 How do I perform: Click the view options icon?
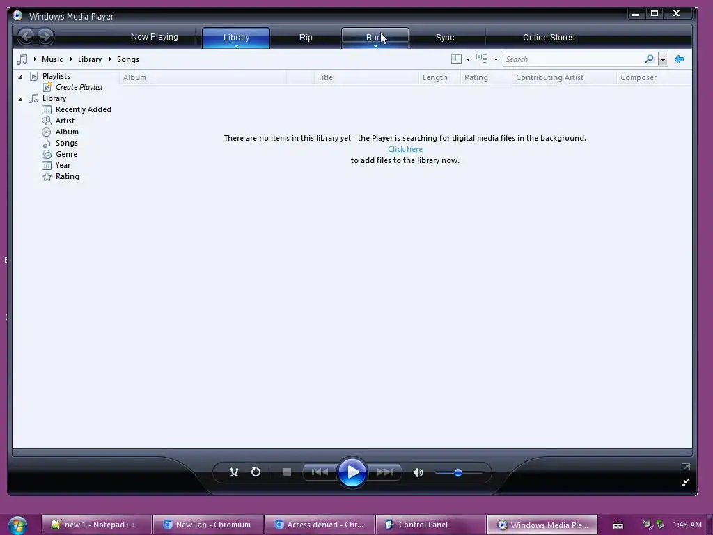[x=482, y=59]
